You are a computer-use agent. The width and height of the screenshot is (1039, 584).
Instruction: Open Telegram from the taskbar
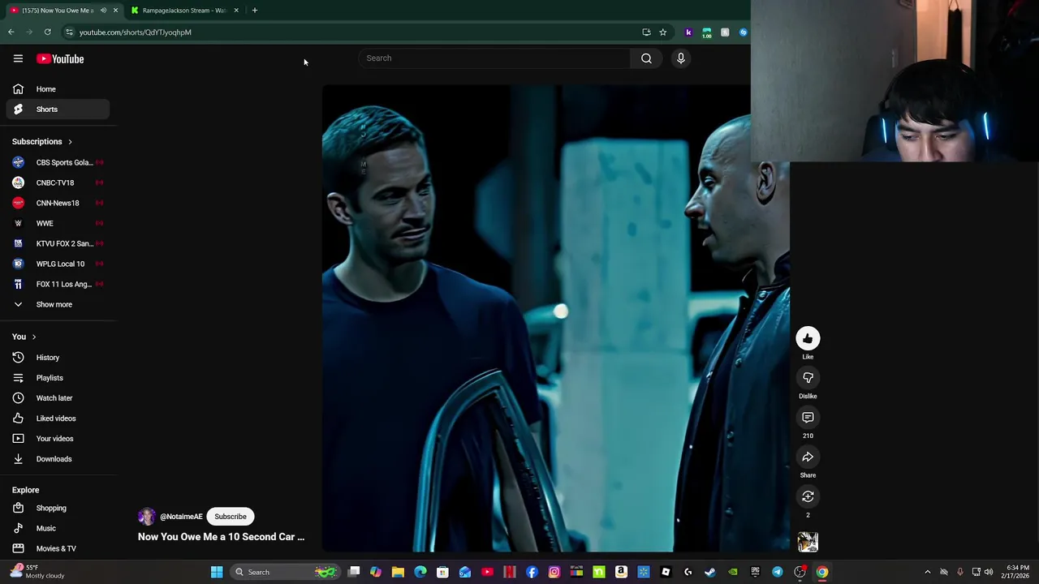point(778,573)
